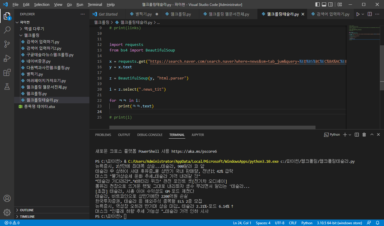The image size is (384, 226).
Task: Open notifications bell in status bar
Action: [x=378, y=223]
